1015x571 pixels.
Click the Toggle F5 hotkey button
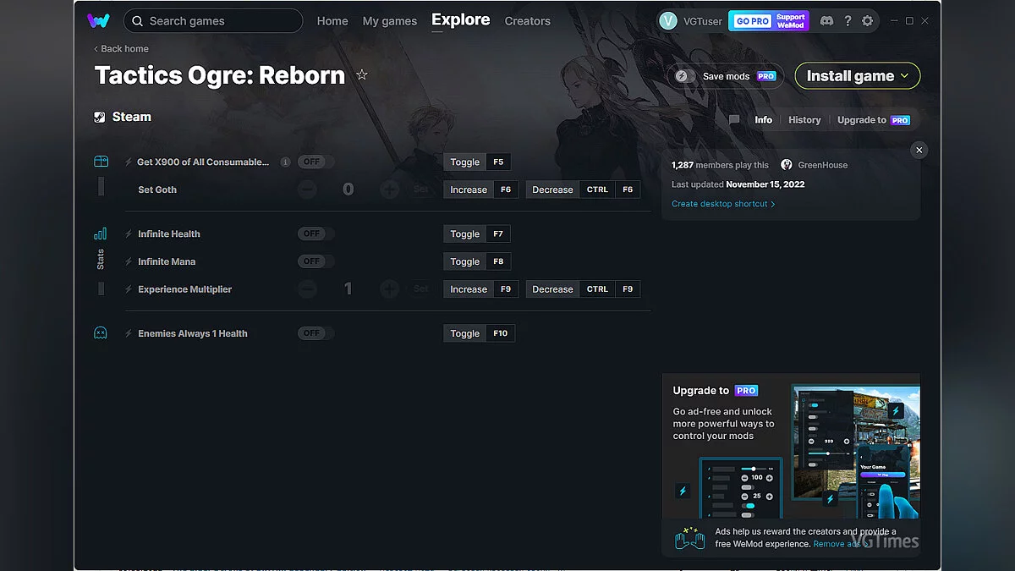pyautogui.click(x=477, y=162)
